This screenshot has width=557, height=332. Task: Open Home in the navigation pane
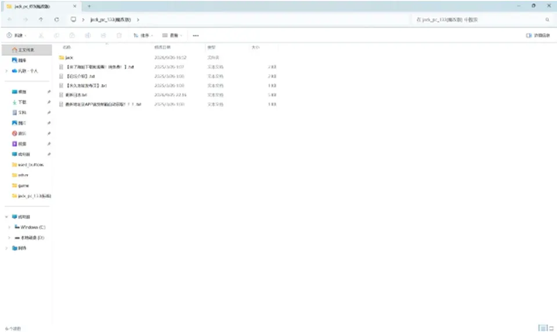pos(27,50)
